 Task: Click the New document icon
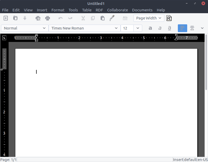click(x=5, y=18)
